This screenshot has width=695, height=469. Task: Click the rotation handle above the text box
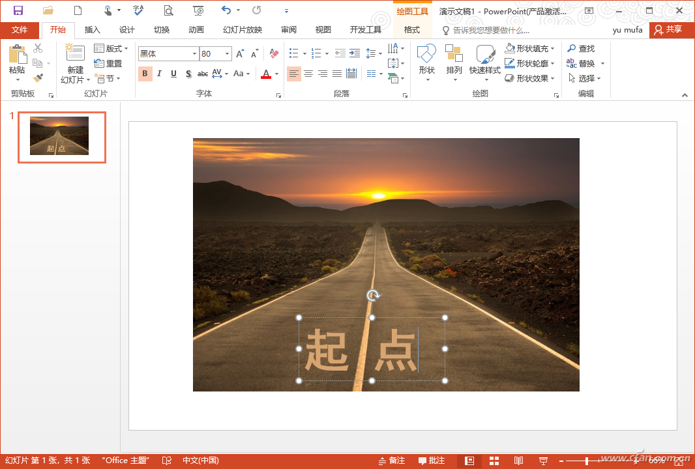click(x=372, y=295)
